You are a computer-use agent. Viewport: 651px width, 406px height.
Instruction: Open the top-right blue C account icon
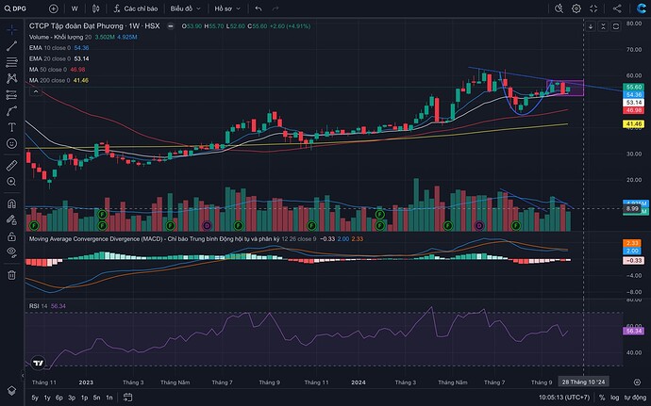click(x=641, y=8)
